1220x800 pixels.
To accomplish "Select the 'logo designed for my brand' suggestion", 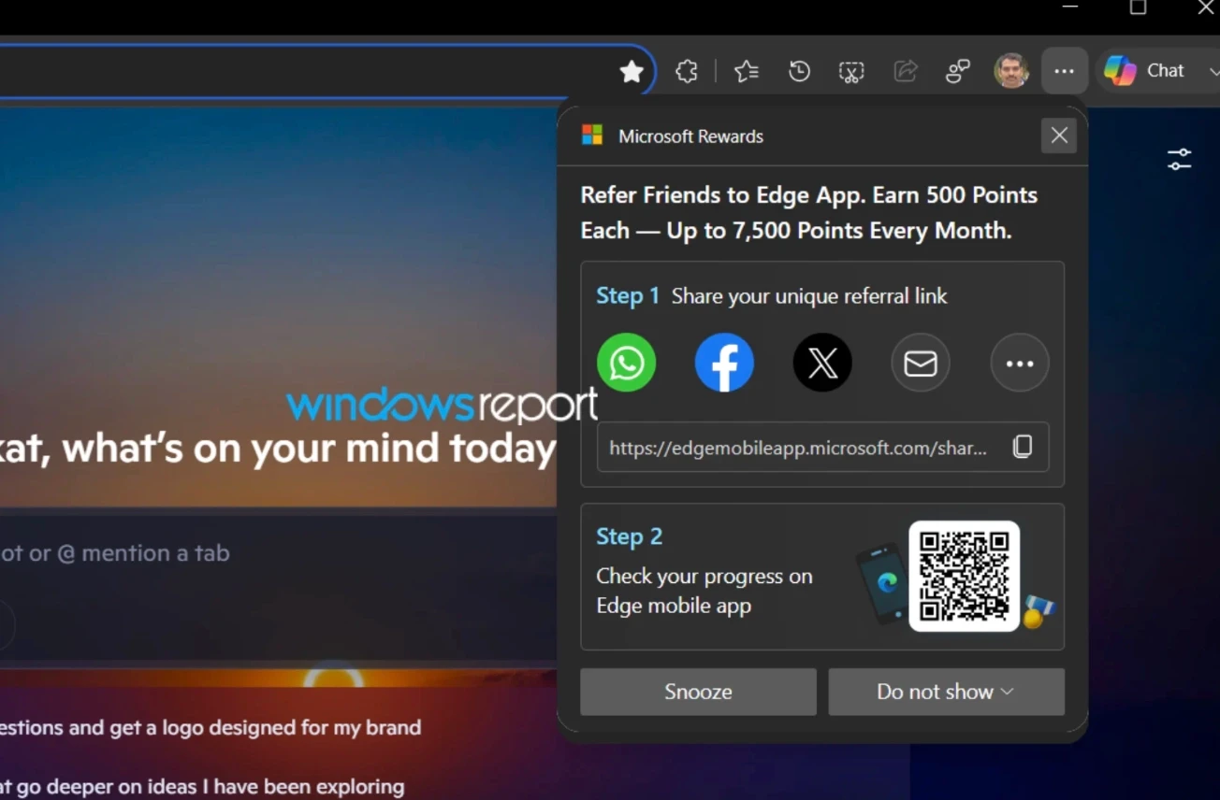I will [x=211, y=727].
